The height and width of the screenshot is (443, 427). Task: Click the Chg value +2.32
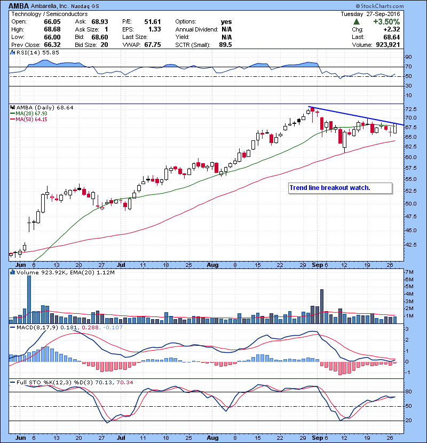point(392,29)
